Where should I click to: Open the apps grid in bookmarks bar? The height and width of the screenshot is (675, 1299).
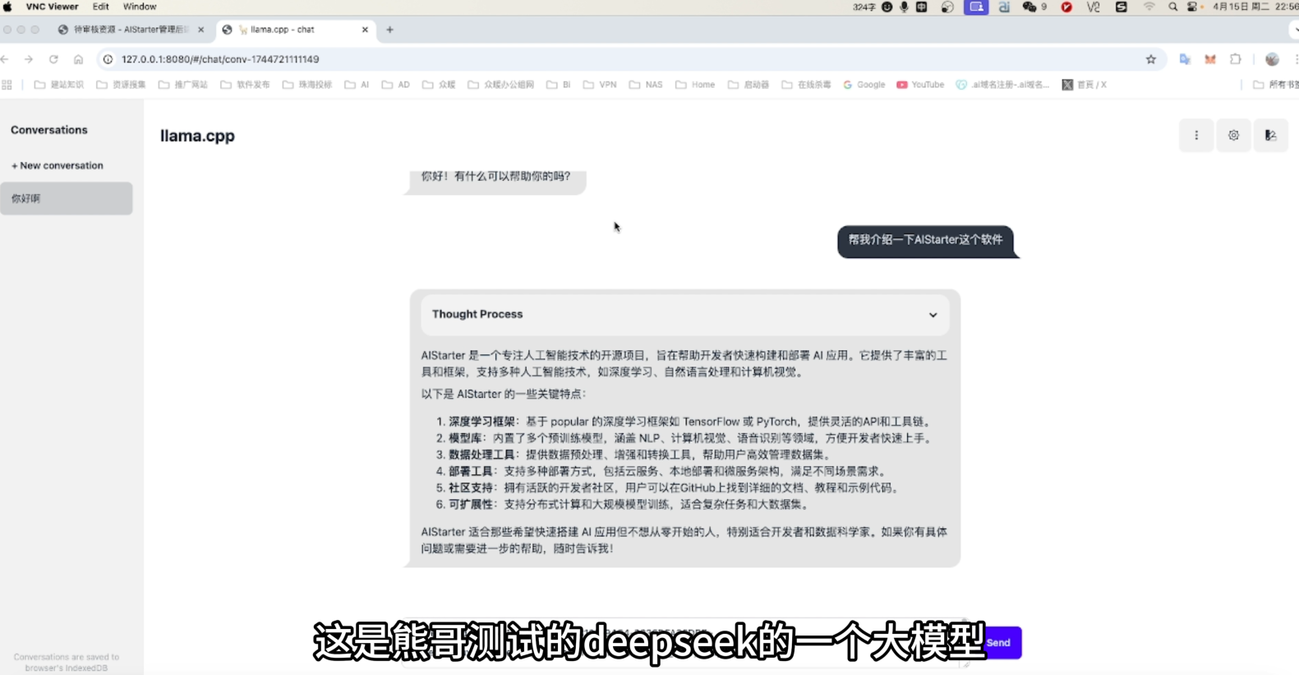[x=7, y=85]
